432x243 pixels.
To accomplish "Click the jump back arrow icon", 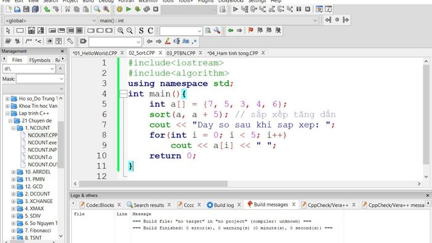I will click(328, 20).
